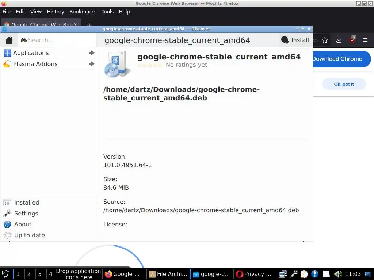The width and height of the screenshot is (374, 280).
Task: Switch to the Firefox Google taskbar entry
Action: pyautogui.click(x=124, y=274)
